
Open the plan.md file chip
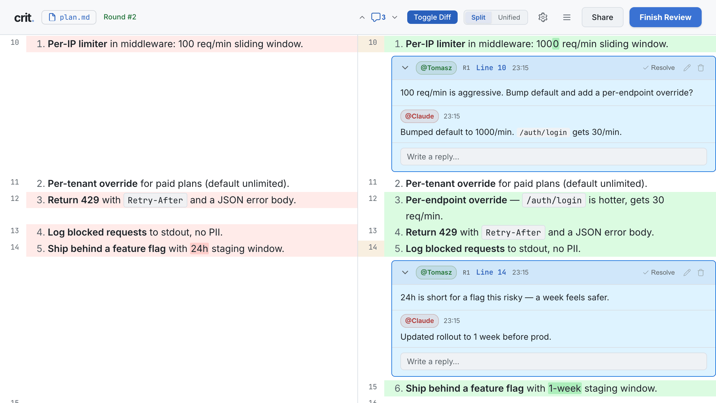69,17
